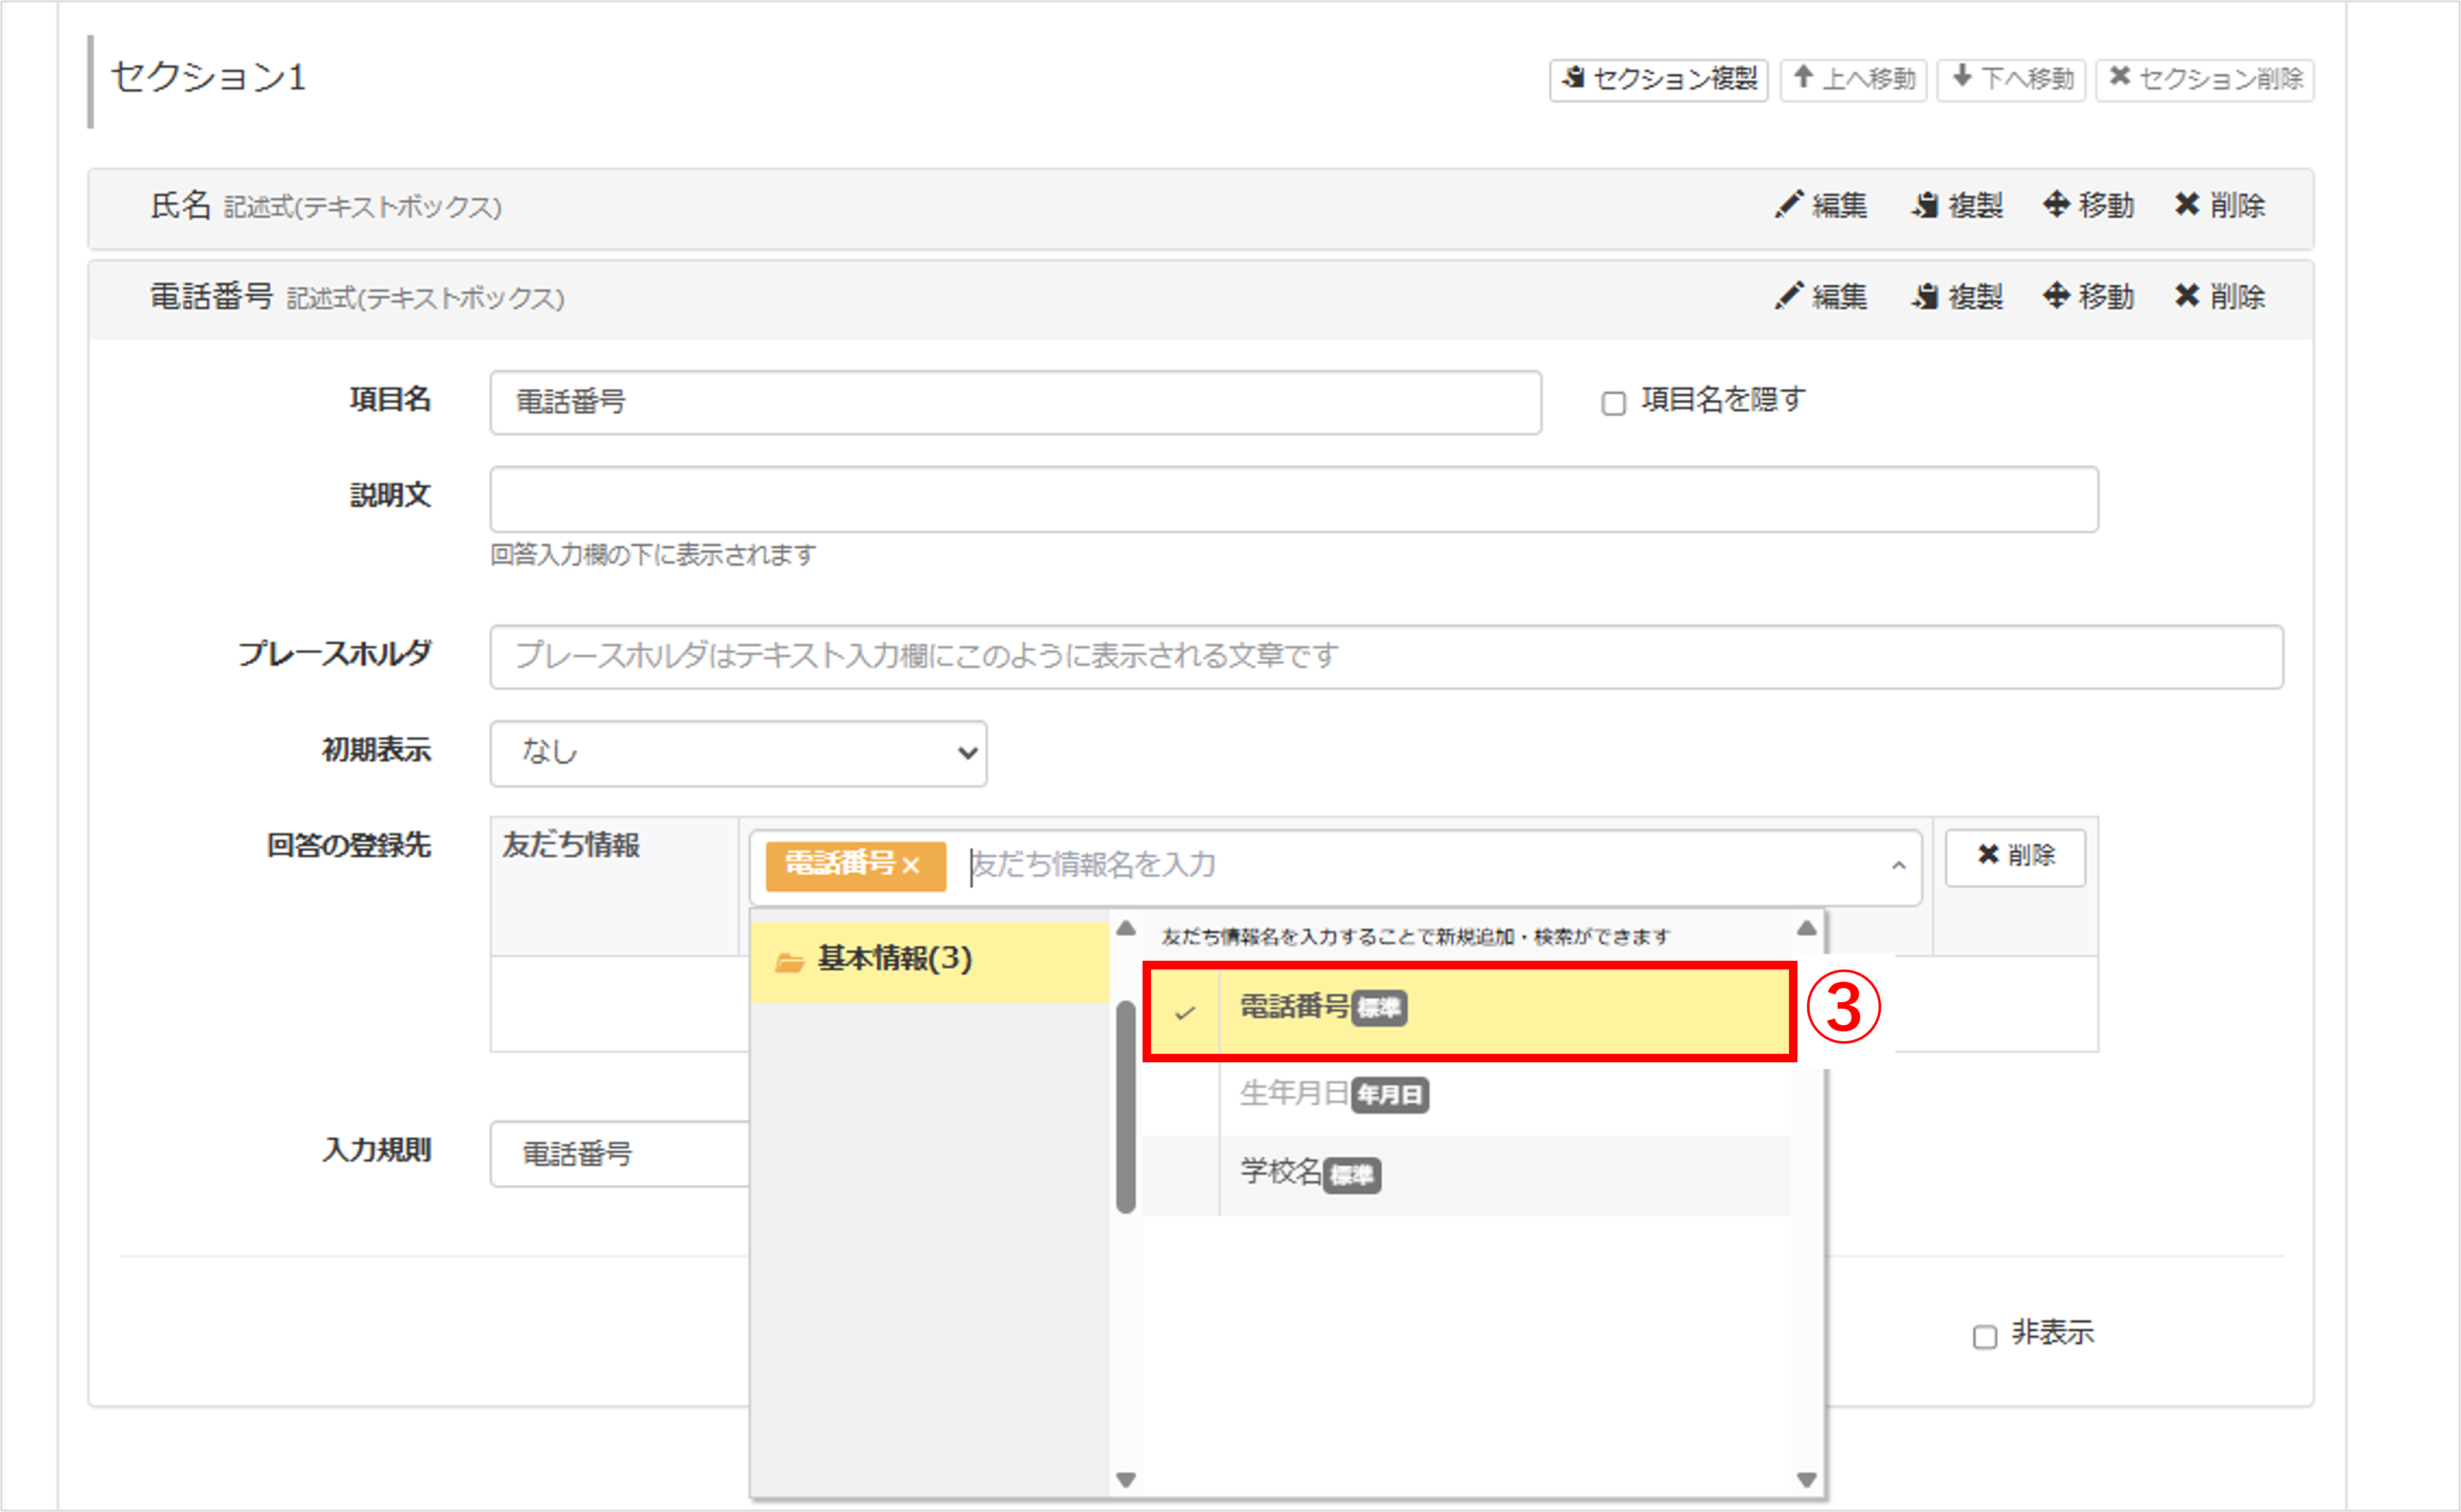Remove the 電話番号 tag with the x
The image size is (2461, 1512).
tap(911, 865)
